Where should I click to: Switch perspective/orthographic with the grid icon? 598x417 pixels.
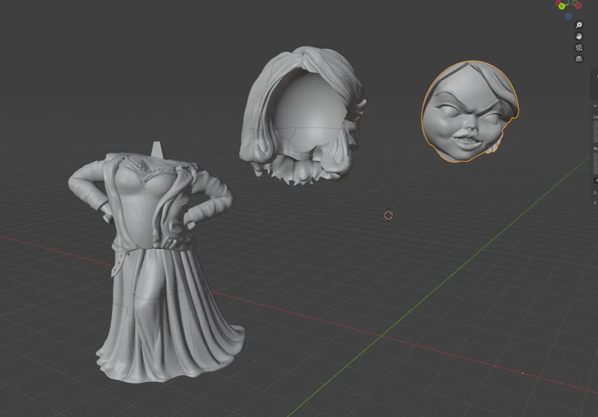coord(579,59)
